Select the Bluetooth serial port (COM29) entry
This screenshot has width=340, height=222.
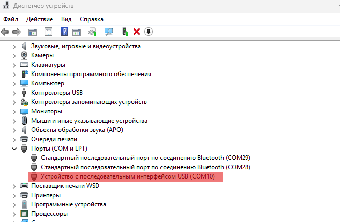tap(138, 158)
